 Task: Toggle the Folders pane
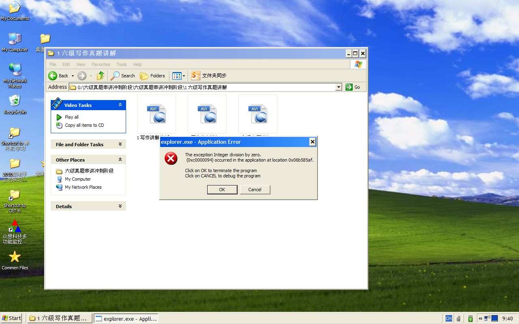click(x=152, y=76)
